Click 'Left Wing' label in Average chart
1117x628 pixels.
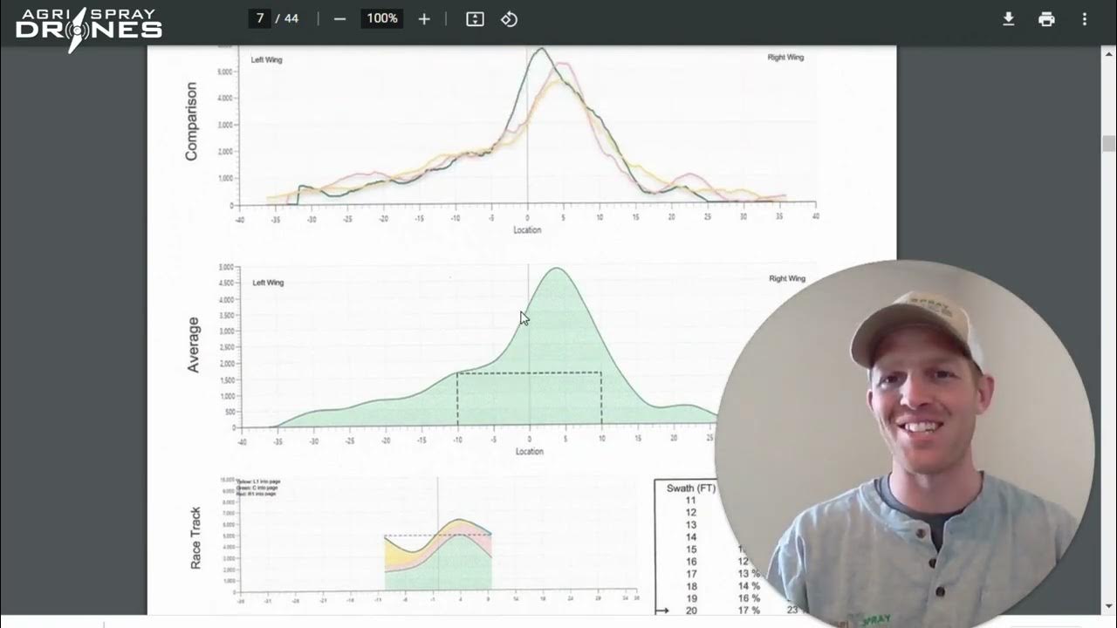click(268, 283)
